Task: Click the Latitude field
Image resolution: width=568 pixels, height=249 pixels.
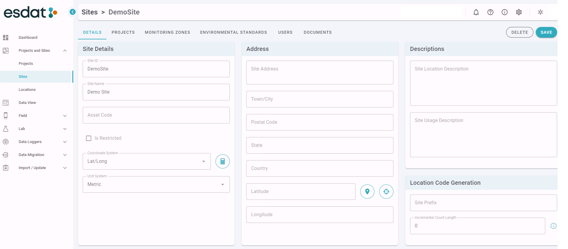Action: point(301,192)
